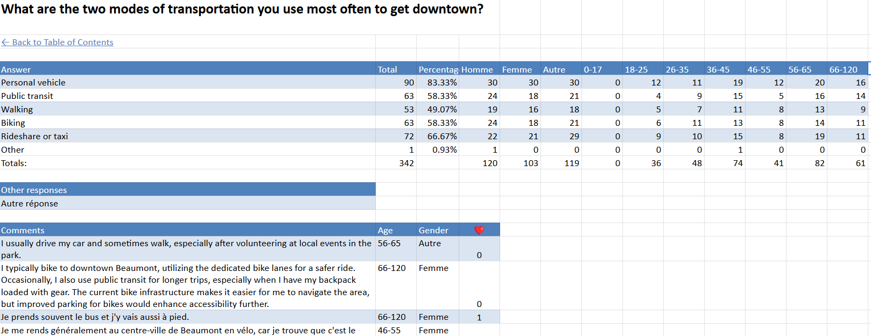871x336 pixels.
Task: Click the Other responses section header
Action: pyautogui.click(x=34, y=190)
